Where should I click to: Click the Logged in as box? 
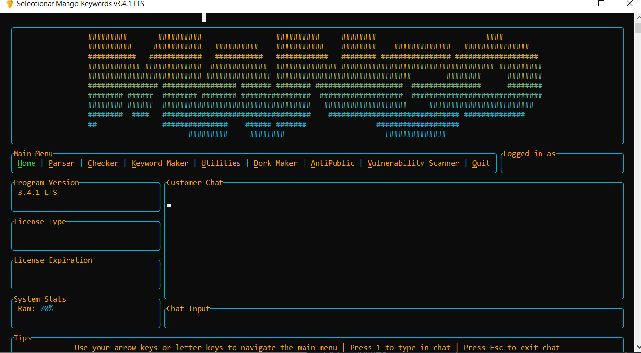point(562,164)
